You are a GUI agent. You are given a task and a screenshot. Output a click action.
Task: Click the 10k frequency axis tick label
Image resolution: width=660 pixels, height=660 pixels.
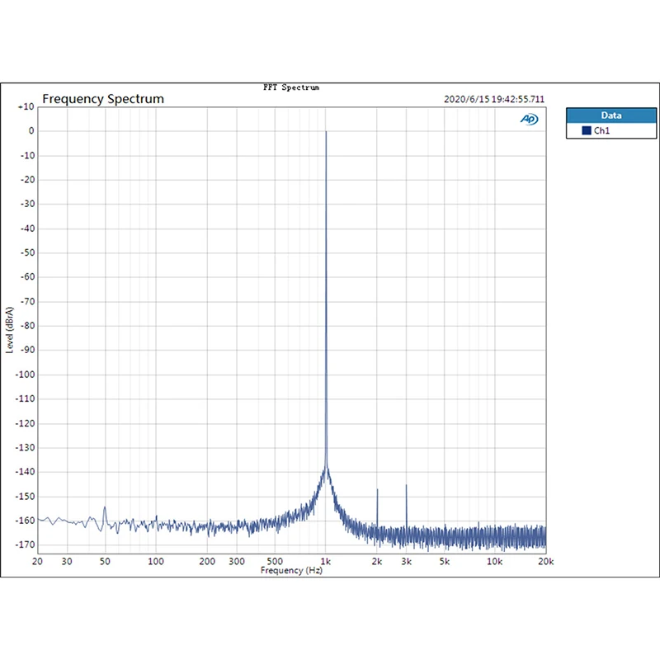pyautogui.click(x=494, y=561)
